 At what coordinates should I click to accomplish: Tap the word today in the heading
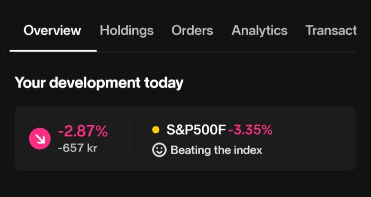(164, 83)
